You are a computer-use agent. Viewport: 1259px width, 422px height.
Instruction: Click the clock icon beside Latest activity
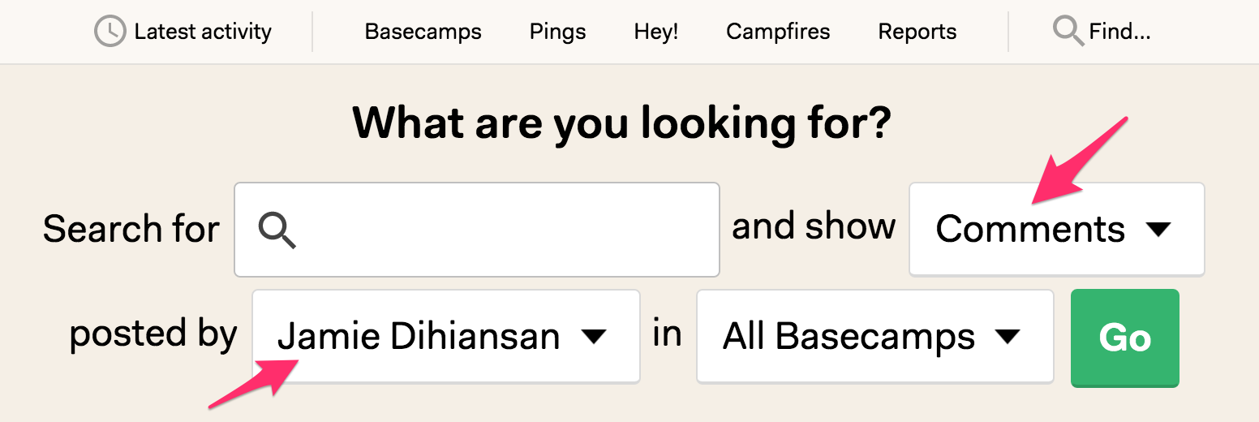pos(110,32)
